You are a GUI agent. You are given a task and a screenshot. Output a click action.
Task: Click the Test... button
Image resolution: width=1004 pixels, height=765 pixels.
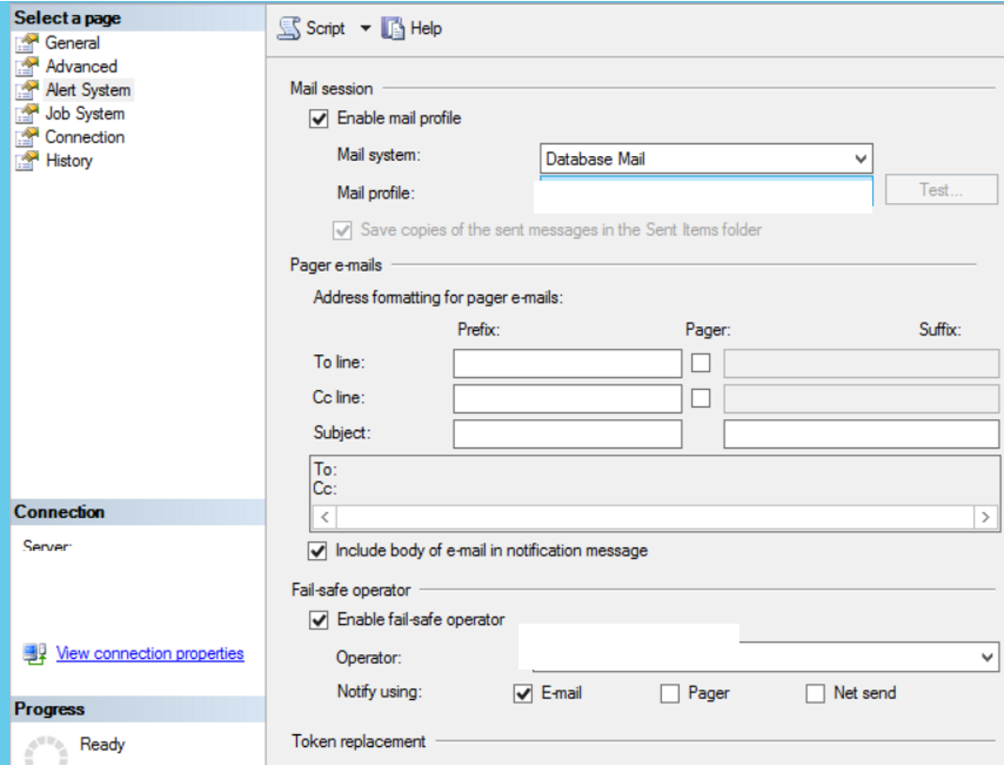pyautogui.click(x=941, y=190)
